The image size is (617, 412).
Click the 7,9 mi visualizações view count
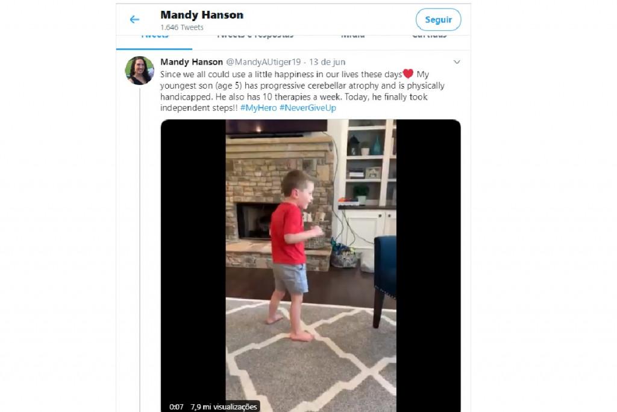pos(224,407)
